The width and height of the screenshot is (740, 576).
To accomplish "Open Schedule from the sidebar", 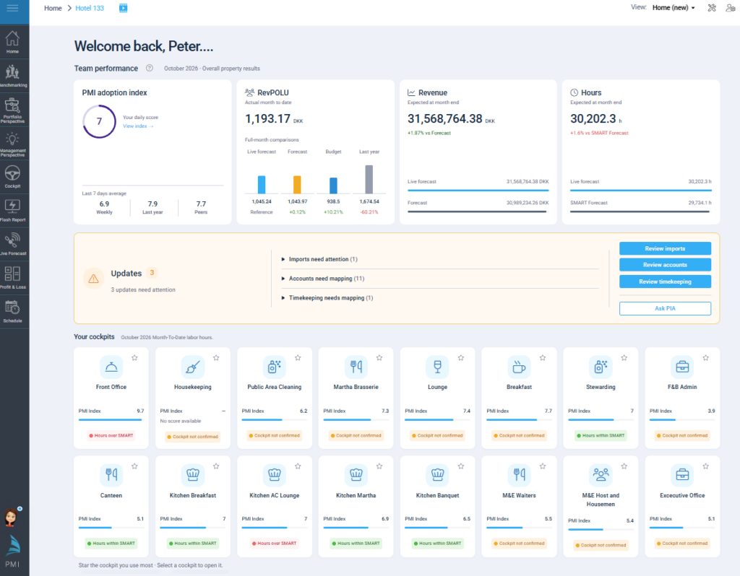I will [x=13, y=312].
